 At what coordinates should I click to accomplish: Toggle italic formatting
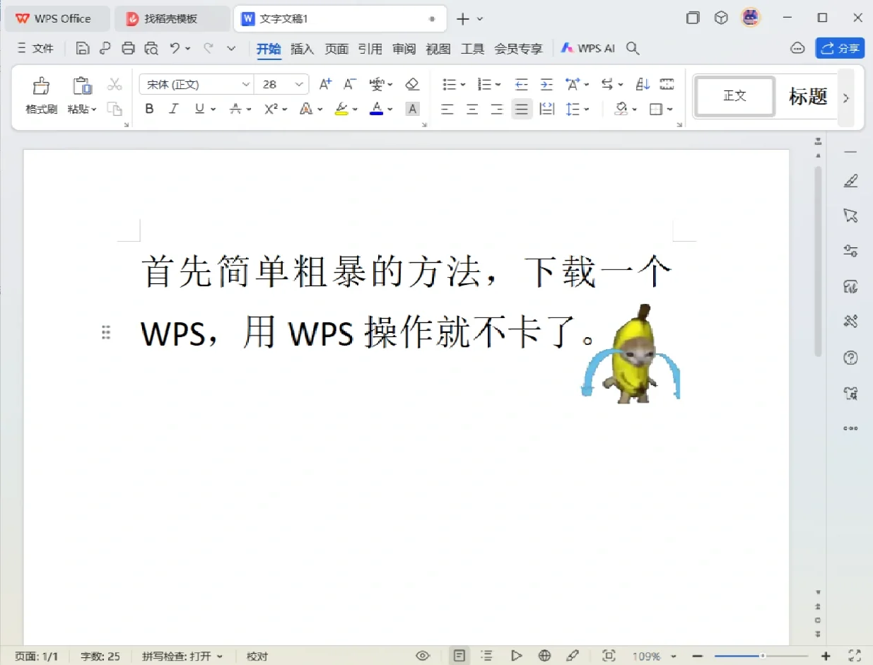point(174,109)
